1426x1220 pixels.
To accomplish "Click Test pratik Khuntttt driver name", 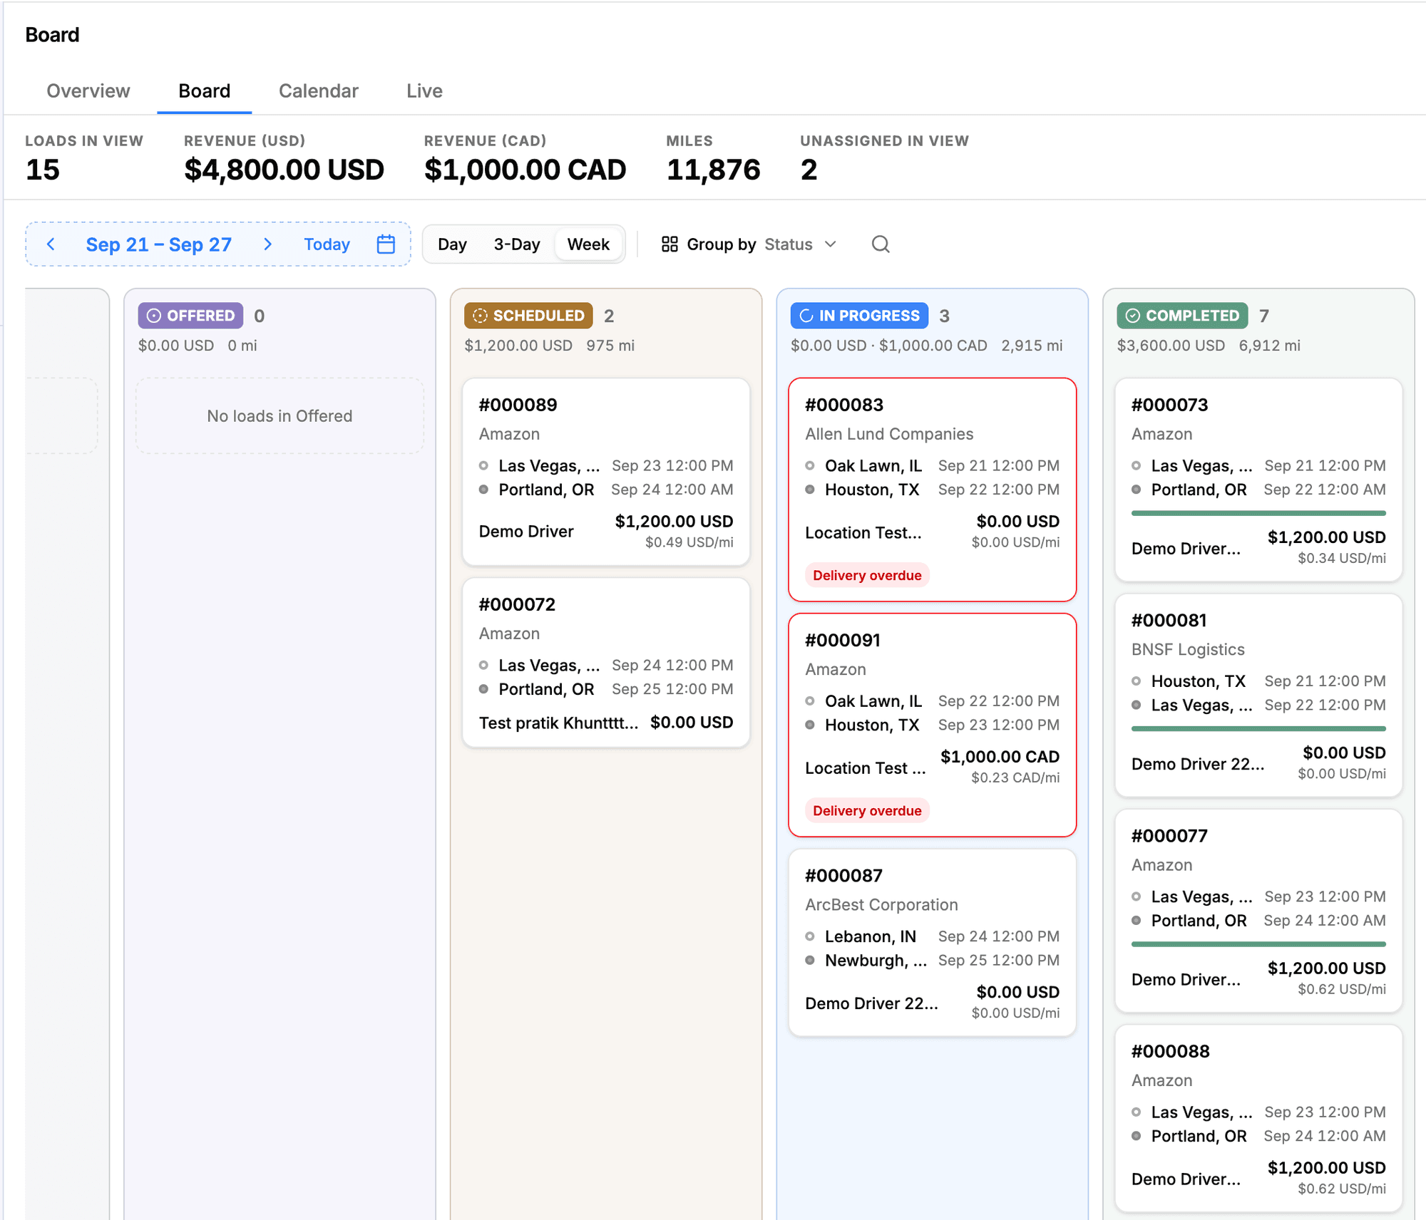I will coord(558,723).
